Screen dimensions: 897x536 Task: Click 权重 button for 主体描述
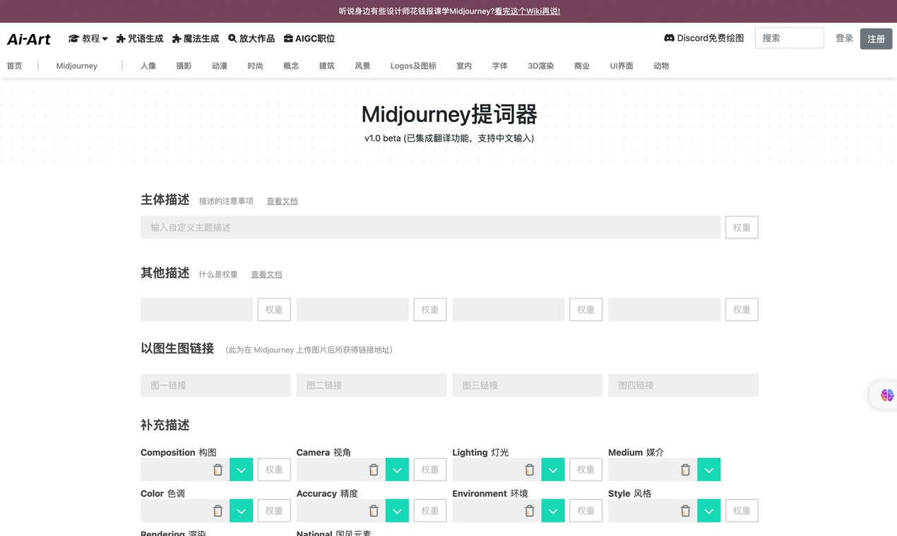coord(742,228)
